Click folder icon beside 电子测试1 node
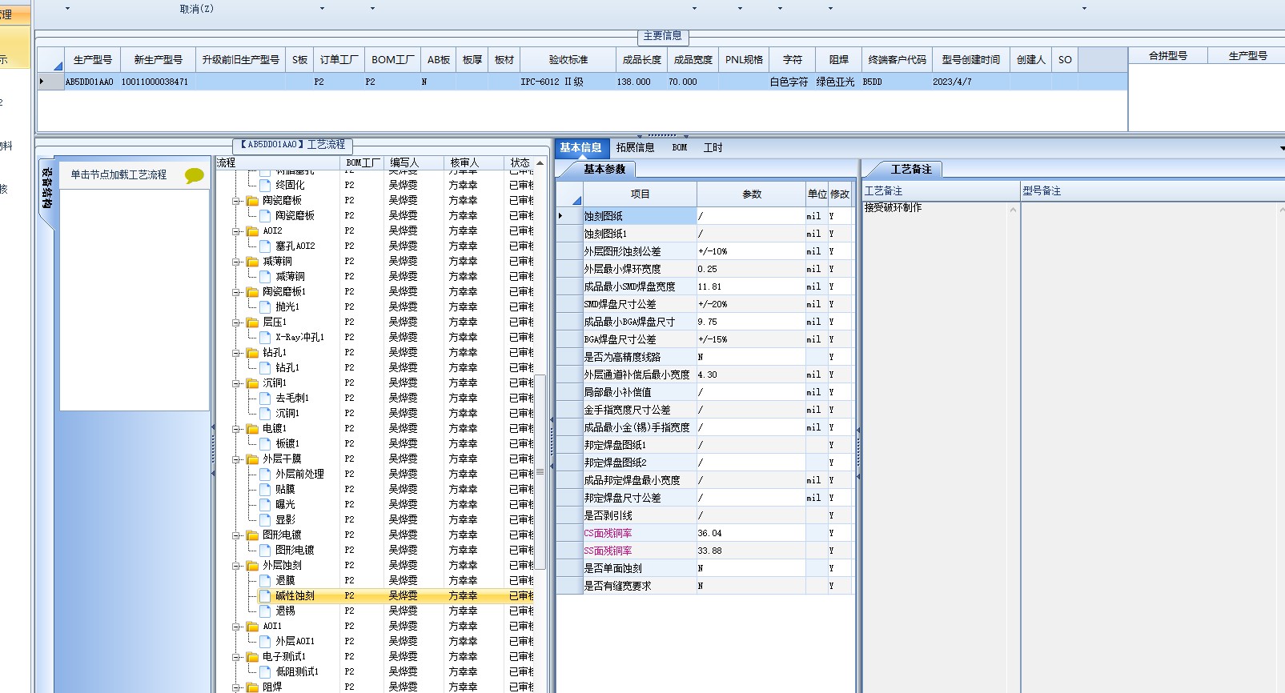The width and height of the screenshot is (1285, 693). click(x=253, y=657)
